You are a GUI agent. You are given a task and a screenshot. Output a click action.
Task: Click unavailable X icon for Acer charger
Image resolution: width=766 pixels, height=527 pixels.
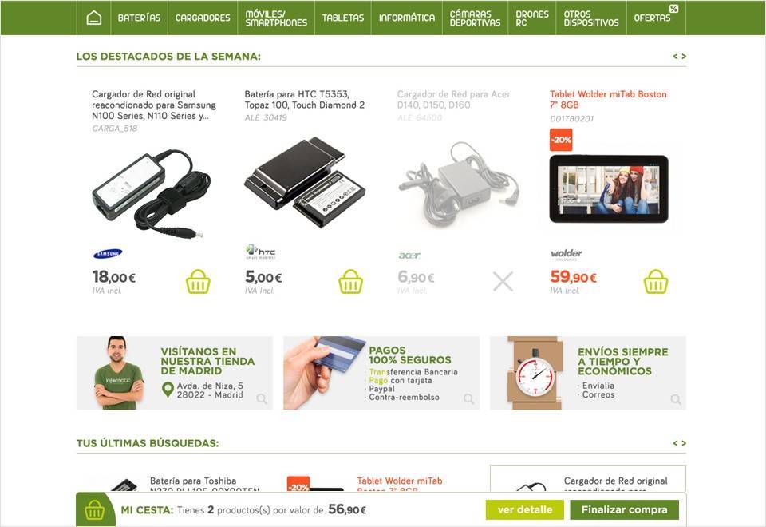(503, 282)
